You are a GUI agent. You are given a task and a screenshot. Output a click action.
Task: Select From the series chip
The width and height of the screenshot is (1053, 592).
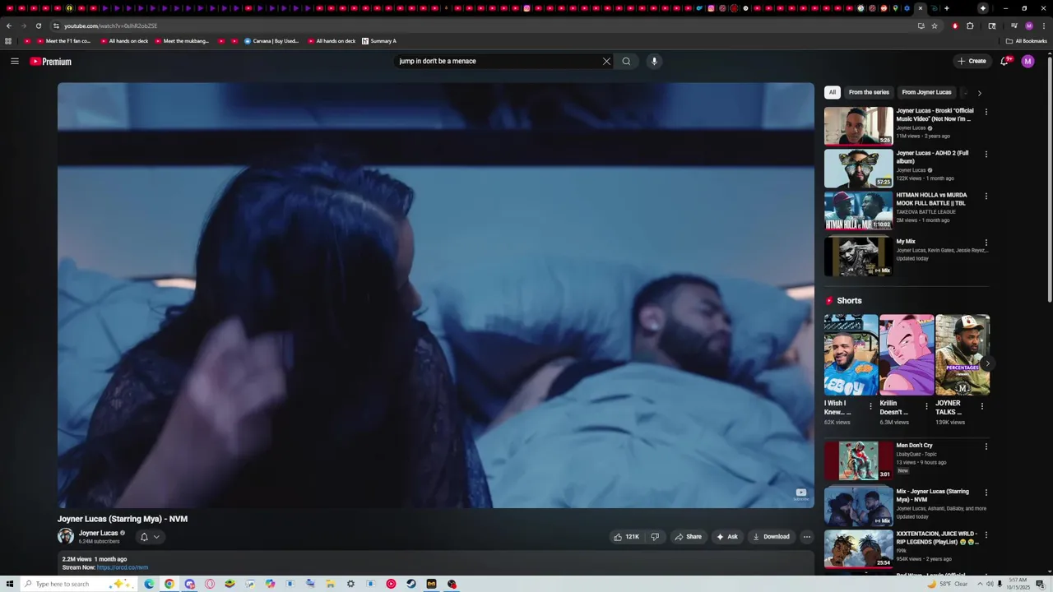pyautogui.click(x=869, y=92)
